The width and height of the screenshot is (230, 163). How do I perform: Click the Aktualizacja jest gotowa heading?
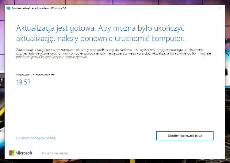100,33
